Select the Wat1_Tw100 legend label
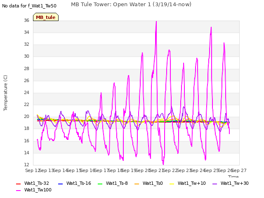The image size is (264, 198). pos(38,190)
